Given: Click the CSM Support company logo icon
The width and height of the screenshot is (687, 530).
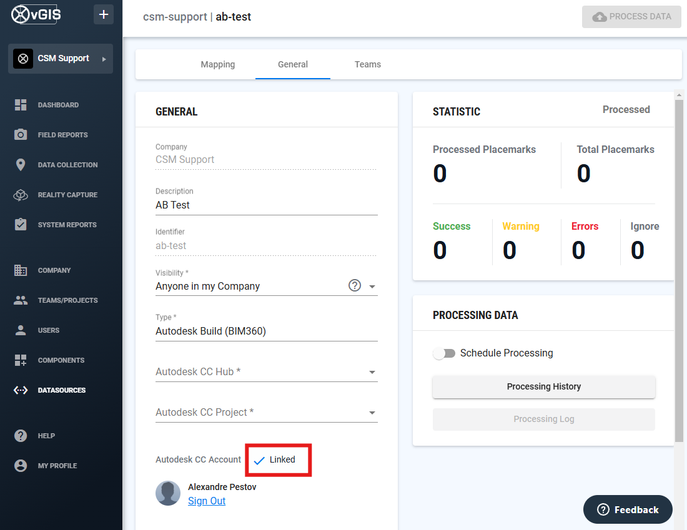Looking at the screenshot, I should click(23, 58).
